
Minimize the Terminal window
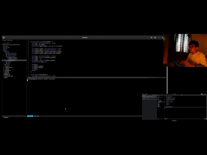tap(159, 38)
